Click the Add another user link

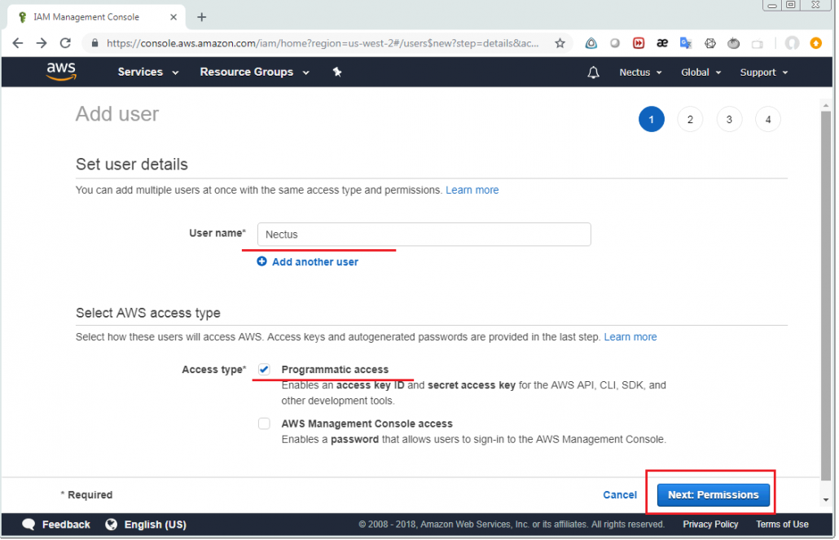click(314, 261)
